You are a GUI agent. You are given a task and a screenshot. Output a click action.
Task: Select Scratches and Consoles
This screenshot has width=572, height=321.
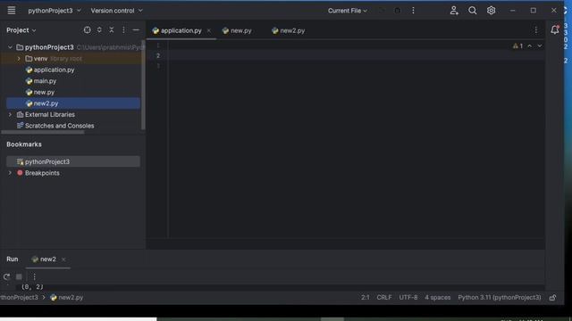60,126
